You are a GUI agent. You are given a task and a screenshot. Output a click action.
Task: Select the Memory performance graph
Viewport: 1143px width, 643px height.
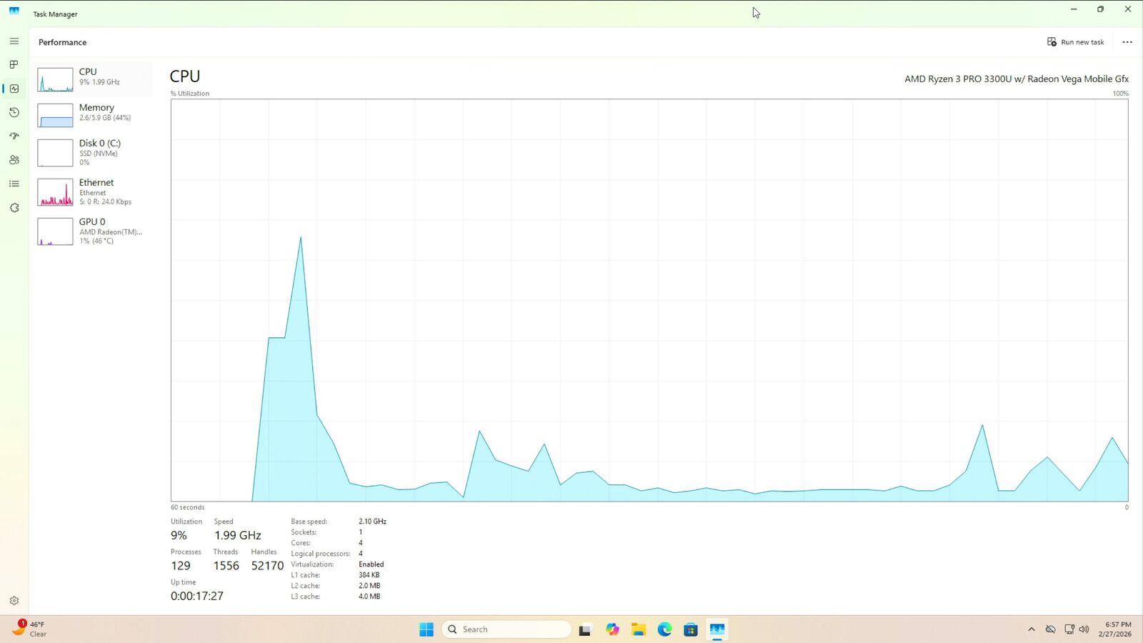pyautogui.click(x=94, y=115)
